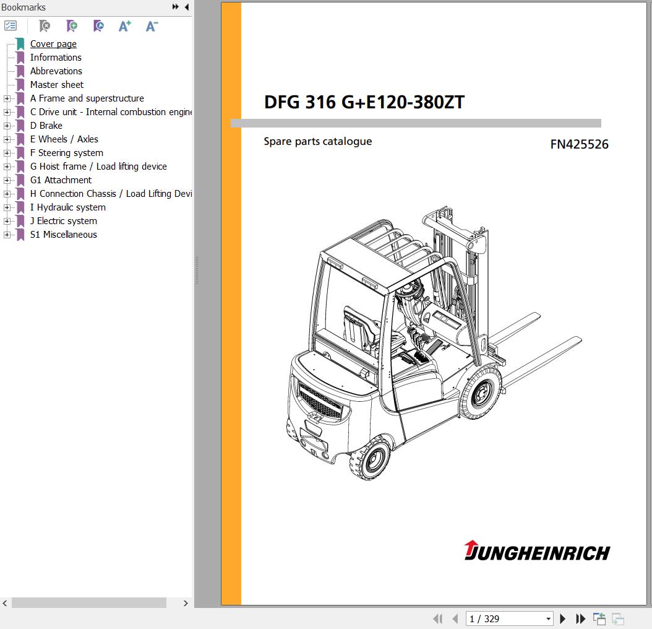Image resolution: width=652 pixels, height=629 pixels.
Task: Select F Steering system bookmark
Action: coord(67,153)
